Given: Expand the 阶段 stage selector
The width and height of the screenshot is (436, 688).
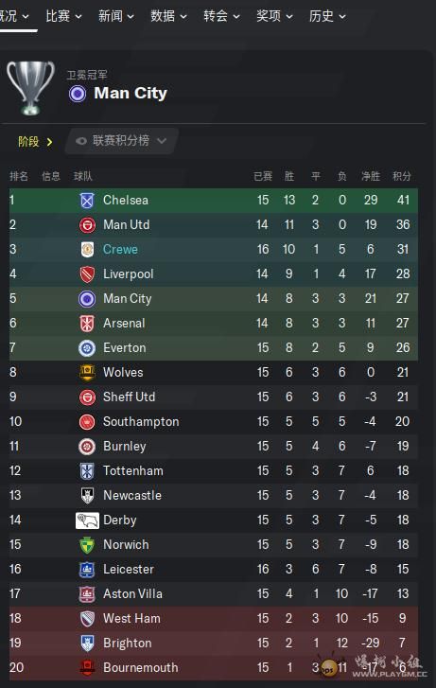Looking at the screenshot, I should [x=35, y=142].
